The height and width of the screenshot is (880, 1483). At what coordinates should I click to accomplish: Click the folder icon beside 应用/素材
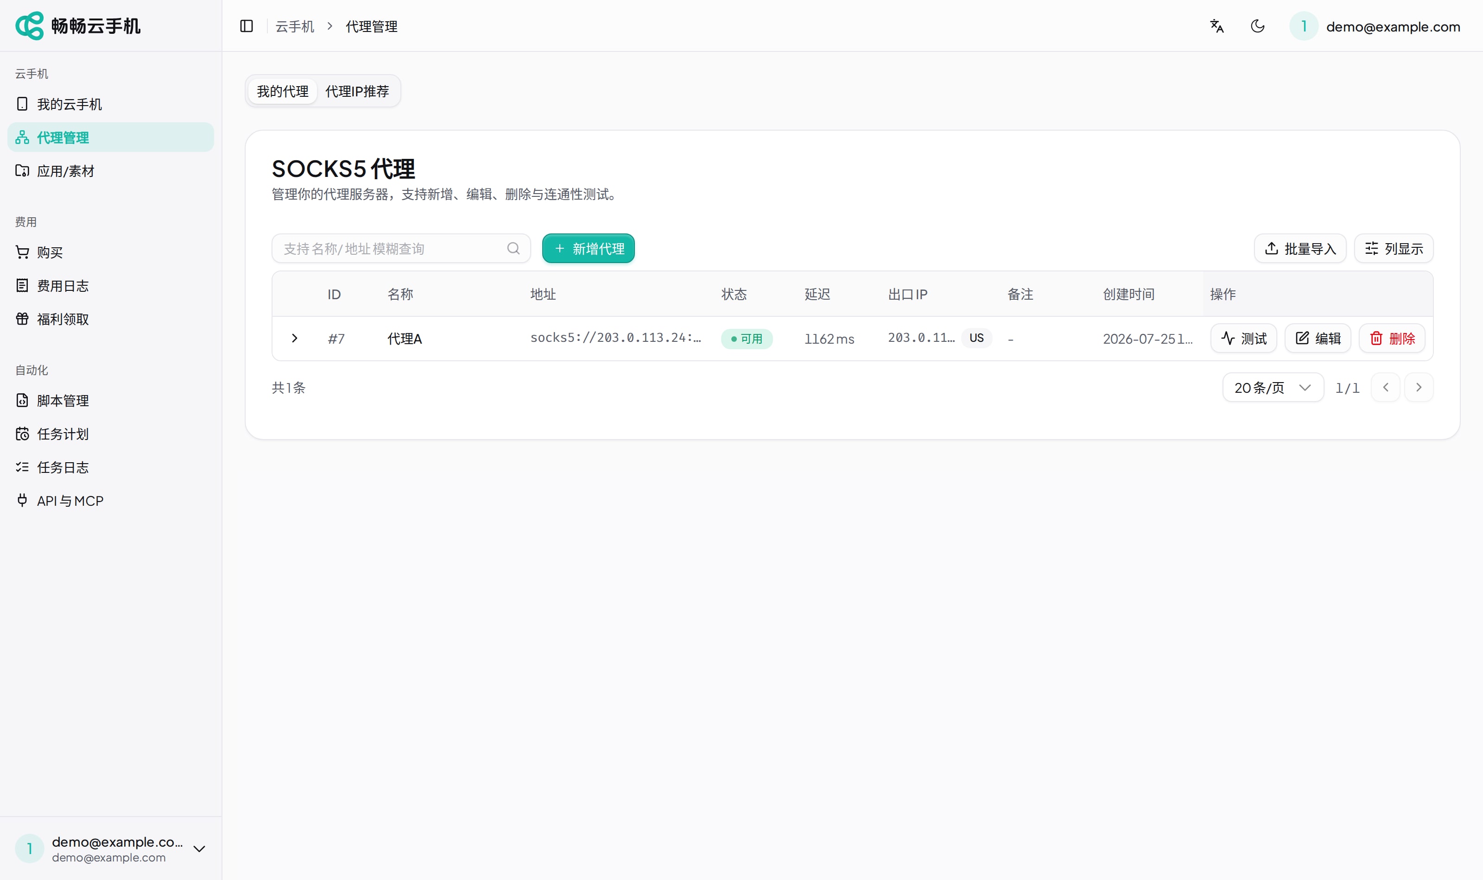pyautogui.click(x=22, y=171)
